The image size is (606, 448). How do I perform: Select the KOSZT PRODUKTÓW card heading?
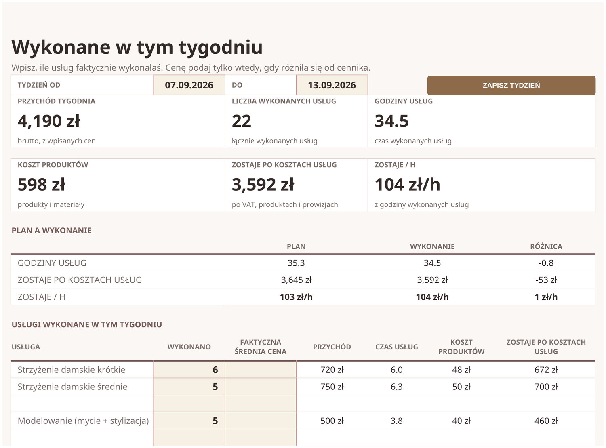coord(53,165)
